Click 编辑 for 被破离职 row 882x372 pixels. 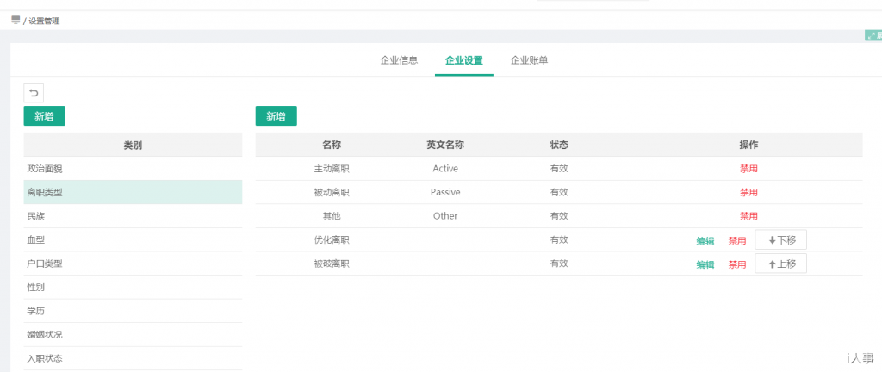(x=705, y=264)
